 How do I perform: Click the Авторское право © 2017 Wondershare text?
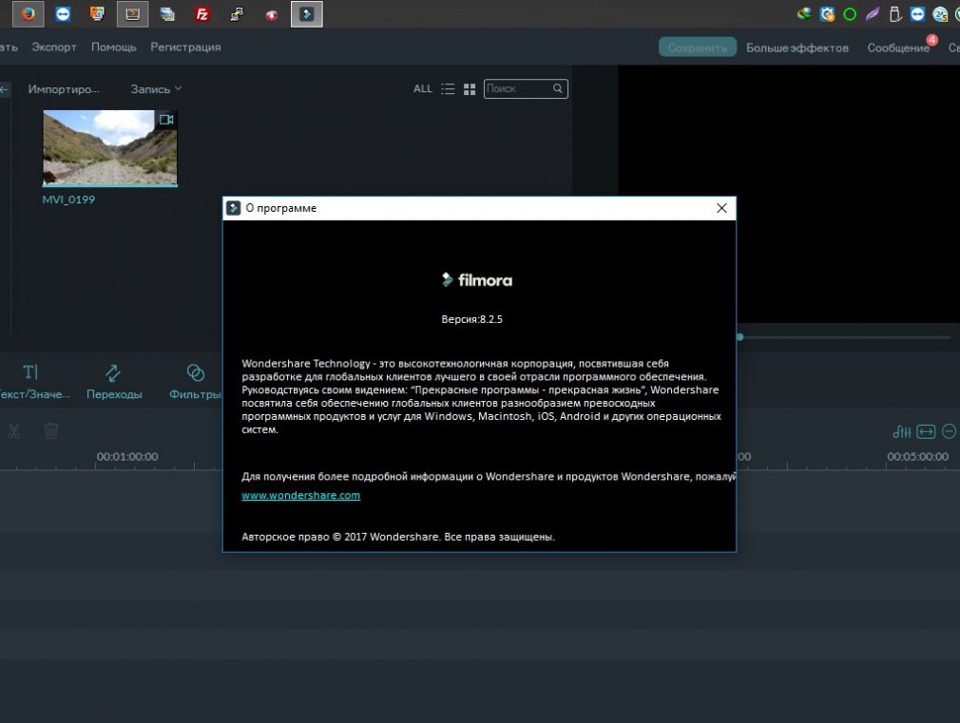[398, 537]
